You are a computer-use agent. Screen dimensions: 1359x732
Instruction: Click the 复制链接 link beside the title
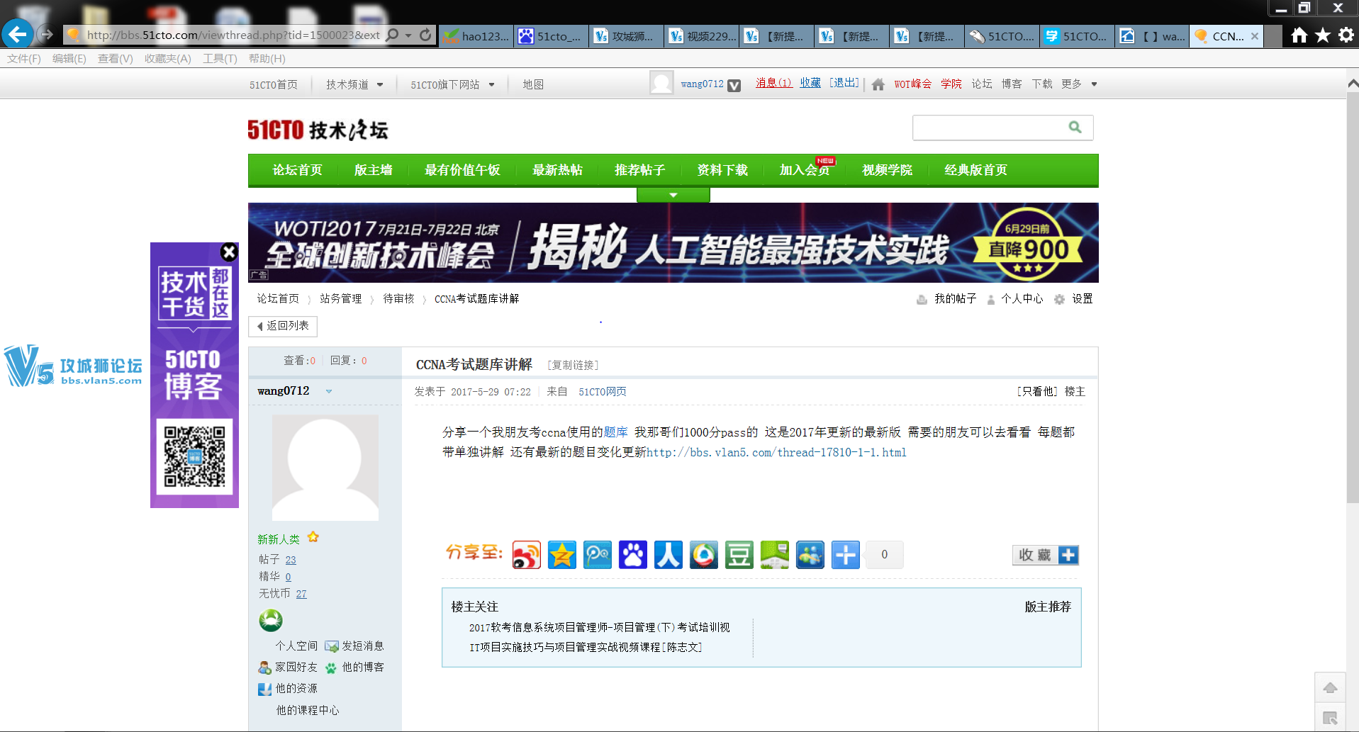point(573,365)
